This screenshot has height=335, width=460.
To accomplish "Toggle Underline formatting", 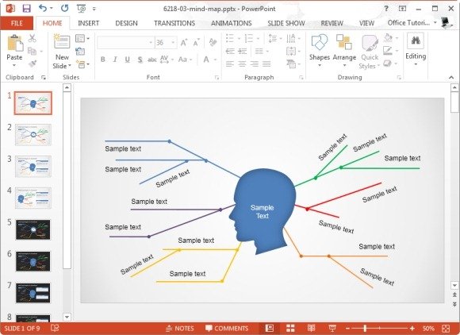I will point(128,60).
